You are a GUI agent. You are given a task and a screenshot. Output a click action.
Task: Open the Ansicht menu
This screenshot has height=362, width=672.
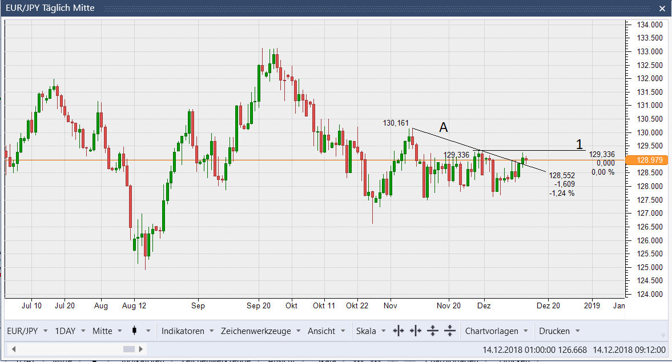(x=327, y=331)
